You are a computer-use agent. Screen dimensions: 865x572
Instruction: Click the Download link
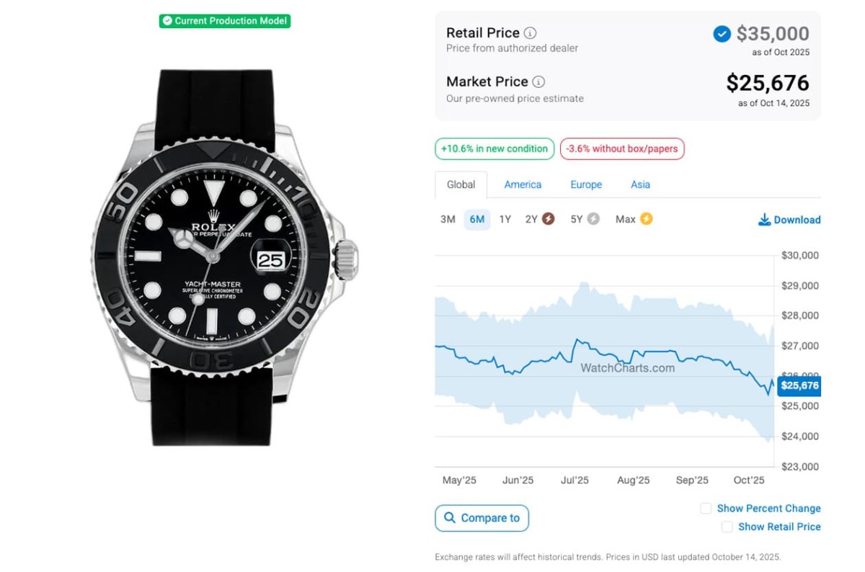tap(797, 220)
